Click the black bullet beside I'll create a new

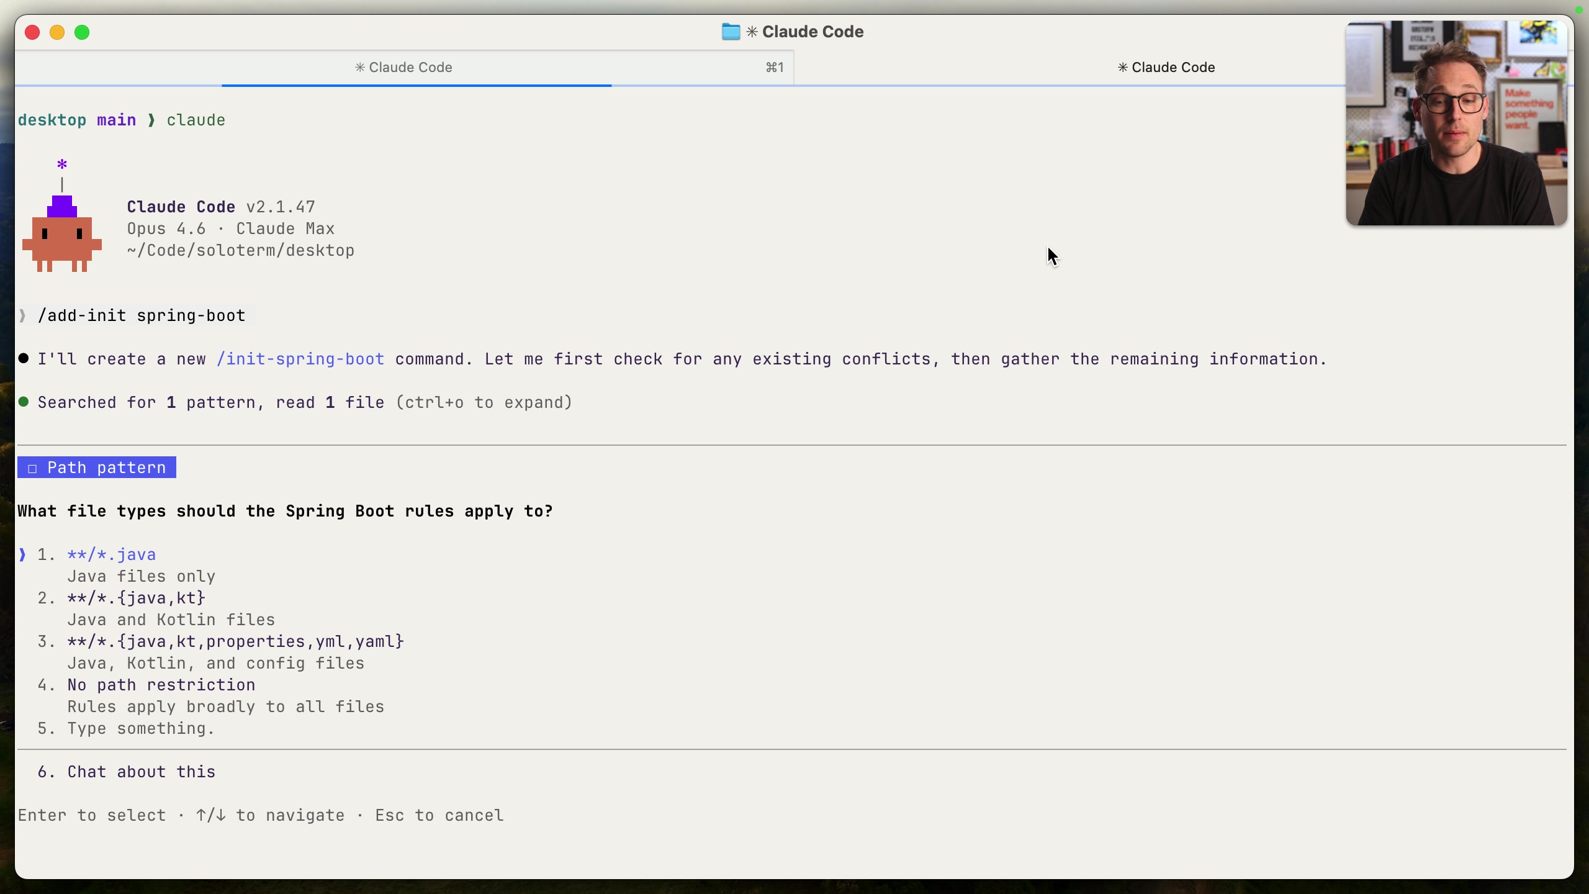pyautogui.click(x=24, y=358)
